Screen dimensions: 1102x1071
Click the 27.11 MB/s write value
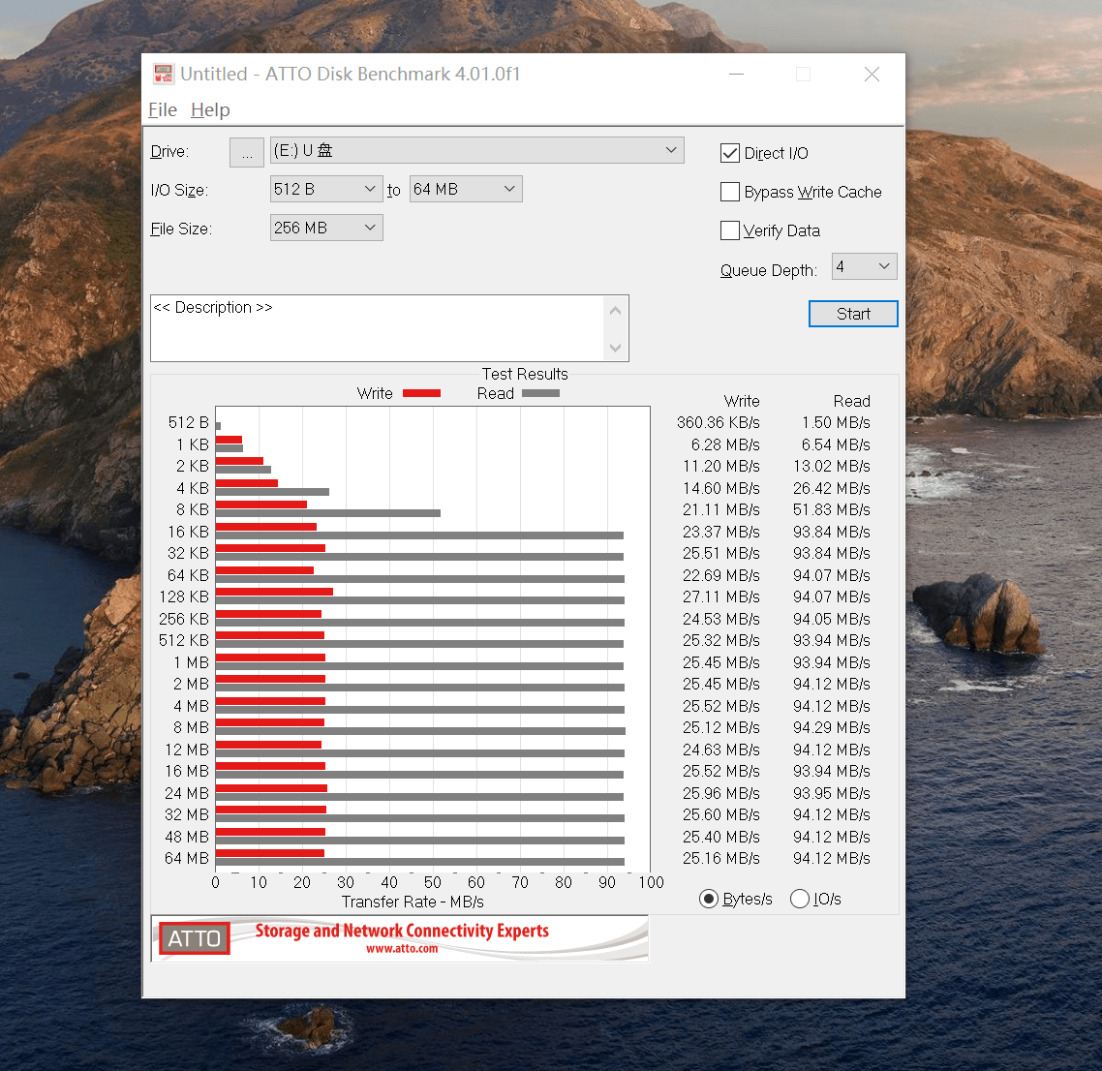pyautogui.click(x=721, y=597)
